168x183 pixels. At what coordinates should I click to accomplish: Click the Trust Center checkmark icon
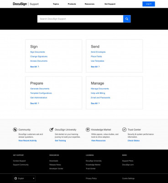tap(124, 129)
